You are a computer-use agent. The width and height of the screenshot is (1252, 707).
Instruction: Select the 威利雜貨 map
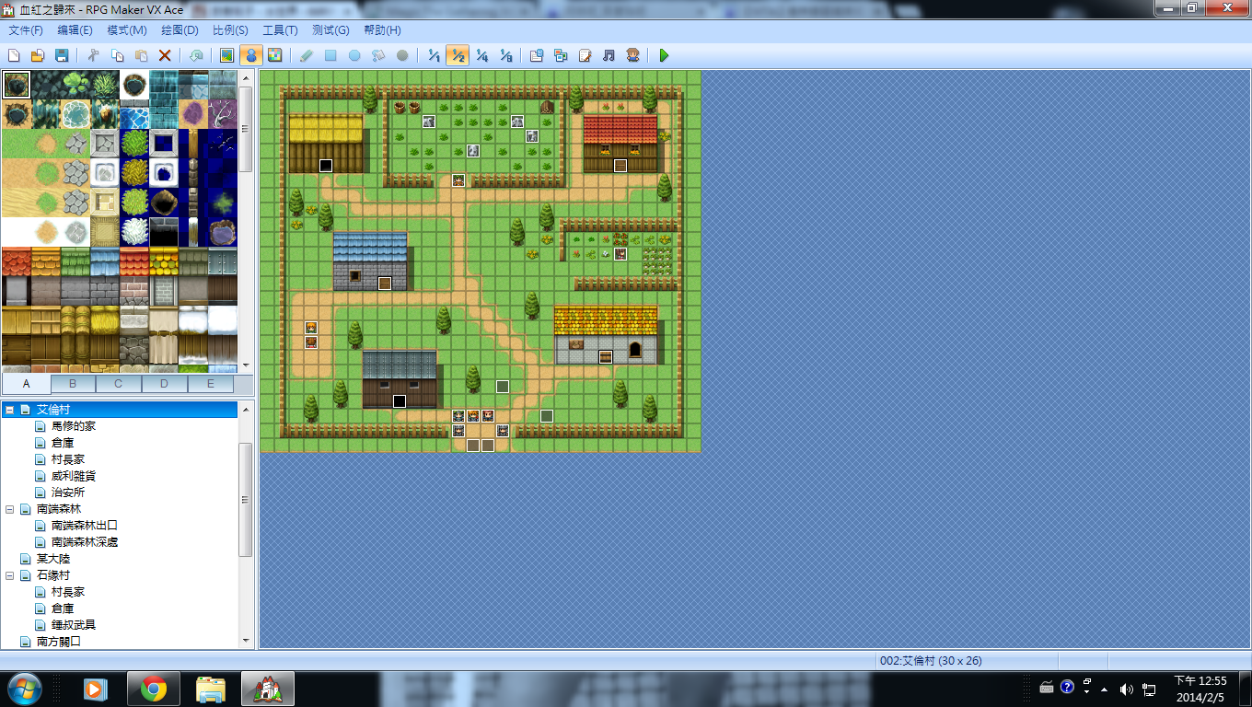74,476
